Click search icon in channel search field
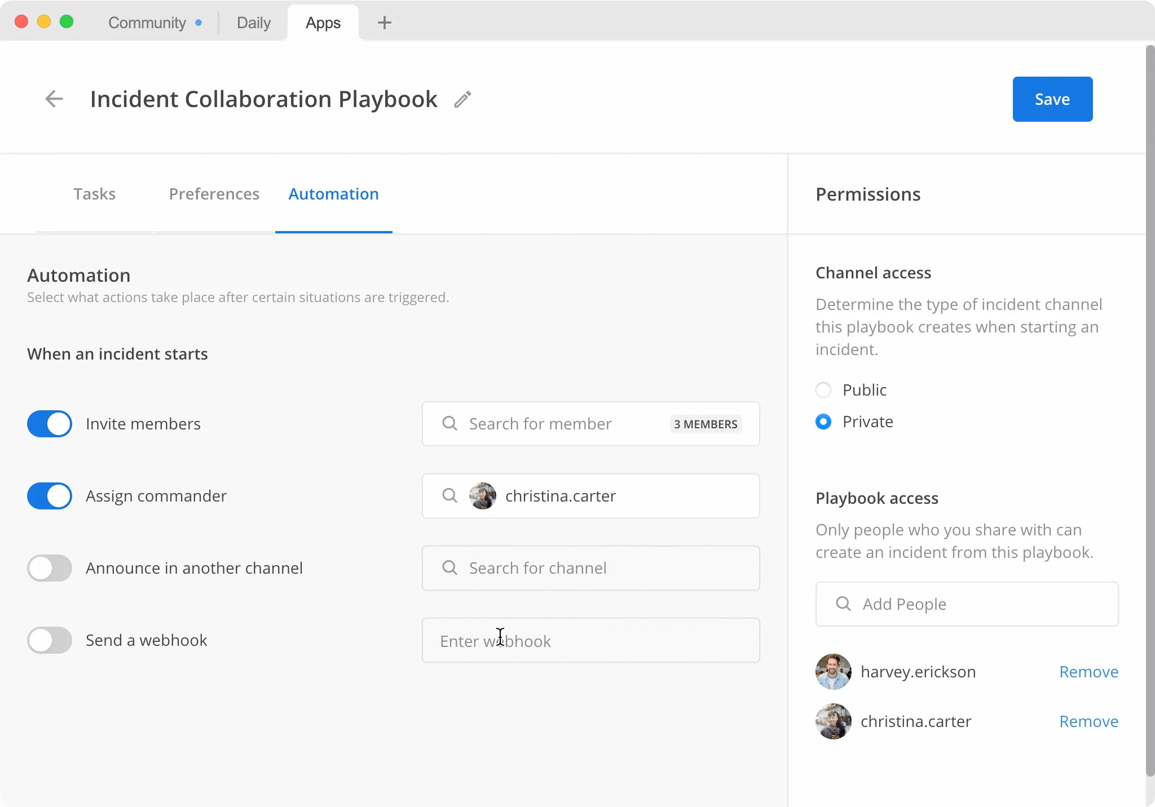 [x=449, y=567]
